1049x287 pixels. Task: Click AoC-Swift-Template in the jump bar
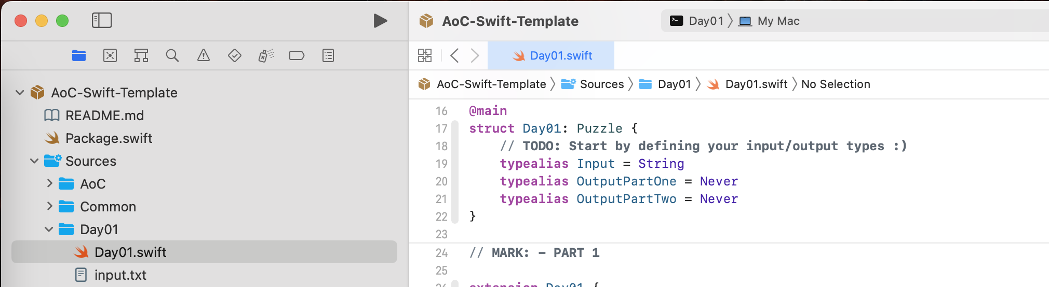click(x=482, y=84)
